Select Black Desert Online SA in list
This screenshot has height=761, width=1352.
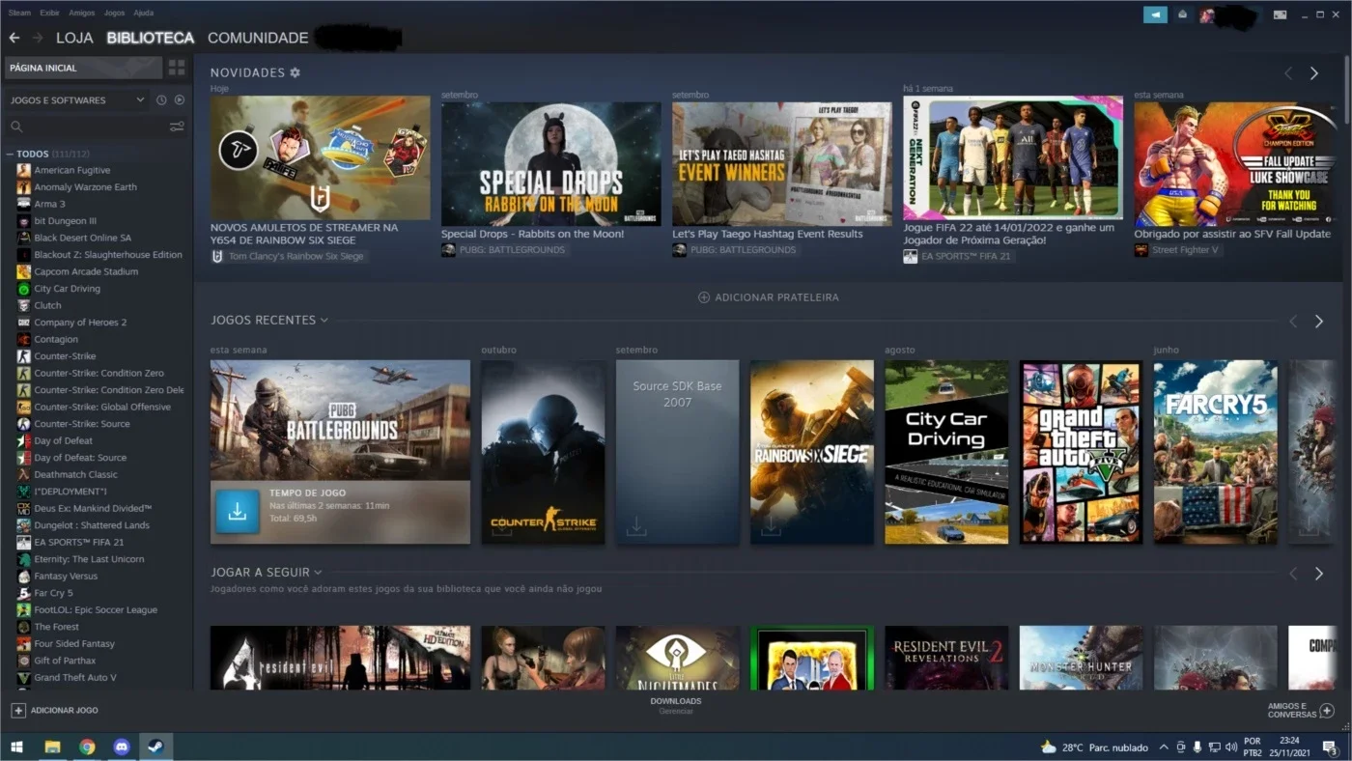tap(82, 238)
